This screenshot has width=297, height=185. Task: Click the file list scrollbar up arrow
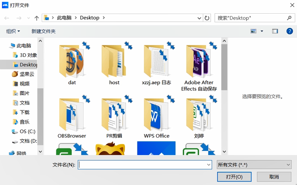click(x=224, y=41)
